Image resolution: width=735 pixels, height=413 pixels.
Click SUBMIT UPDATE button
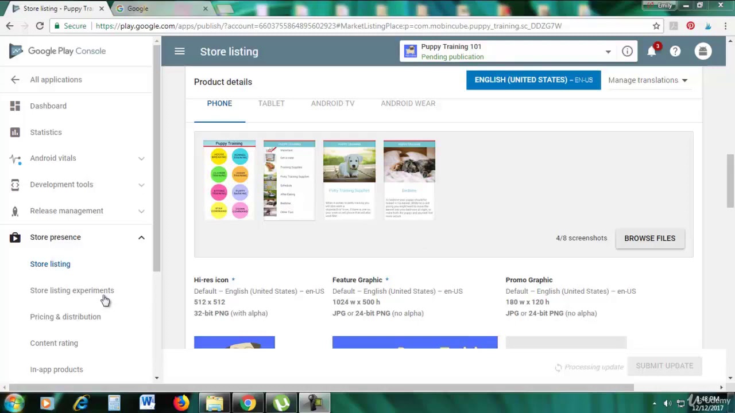664,366
